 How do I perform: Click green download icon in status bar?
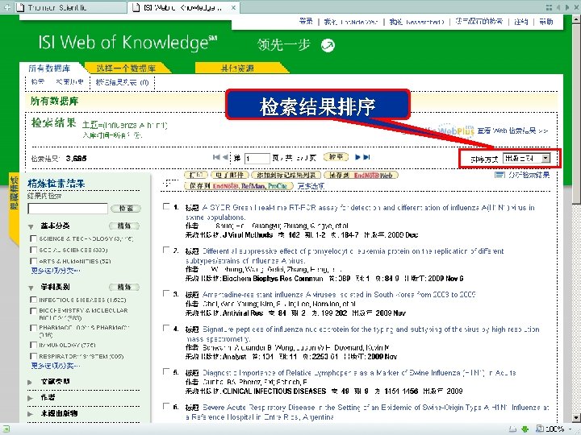pyautogui.click(x=525, y=429)
